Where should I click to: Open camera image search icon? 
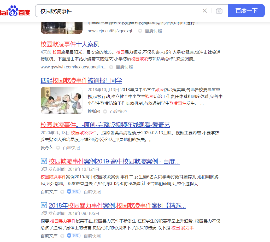pos(219,11)
